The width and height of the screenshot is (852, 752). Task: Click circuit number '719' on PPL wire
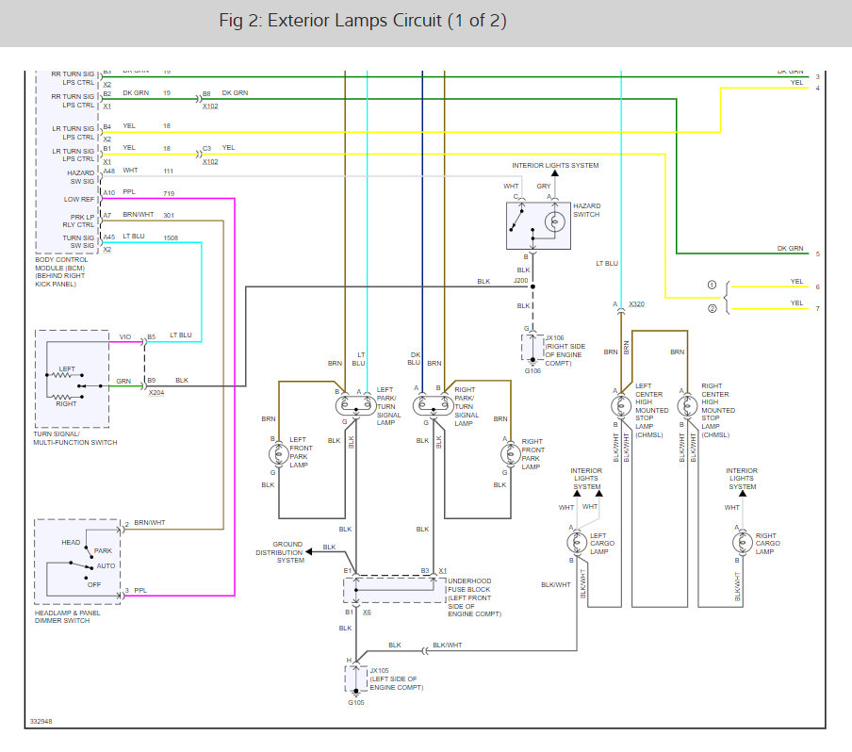click(x=169, y=193)
